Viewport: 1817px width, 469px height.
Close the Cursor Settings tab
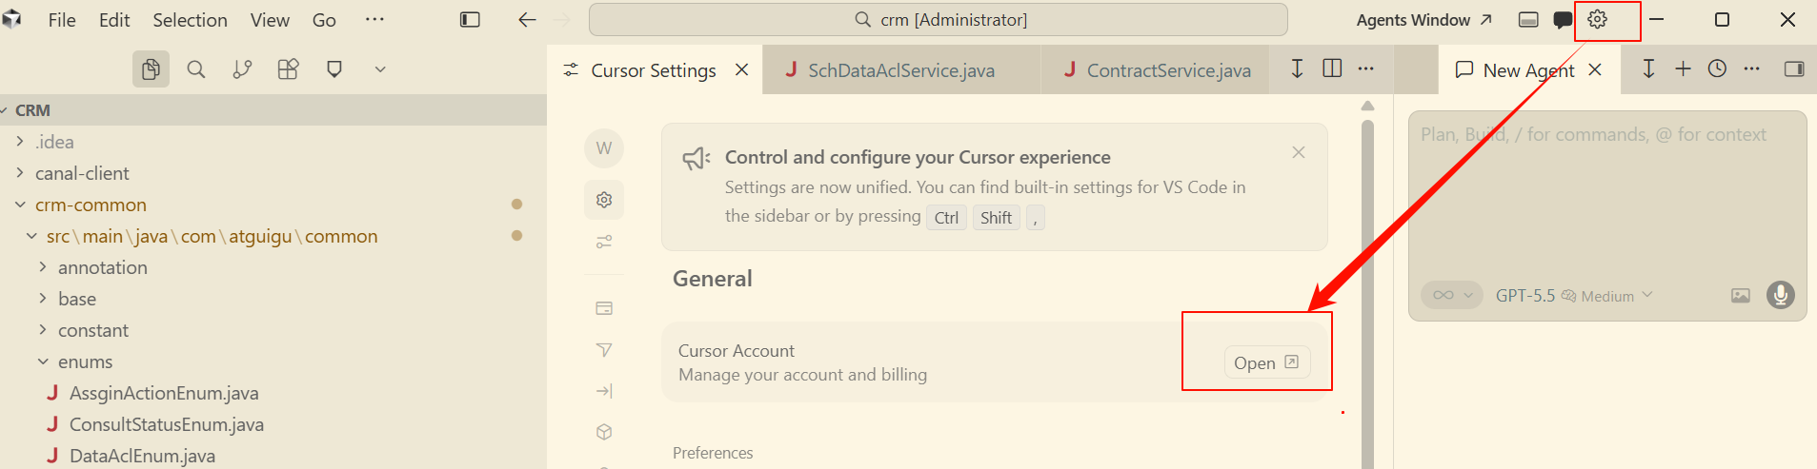(741, 70)
